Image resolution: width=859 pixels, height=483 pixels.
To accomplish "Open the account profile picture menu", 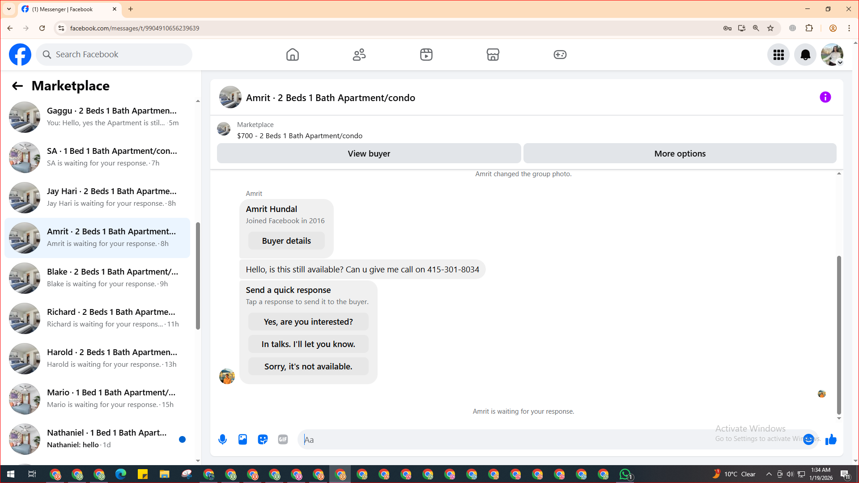I will point(832,55).
